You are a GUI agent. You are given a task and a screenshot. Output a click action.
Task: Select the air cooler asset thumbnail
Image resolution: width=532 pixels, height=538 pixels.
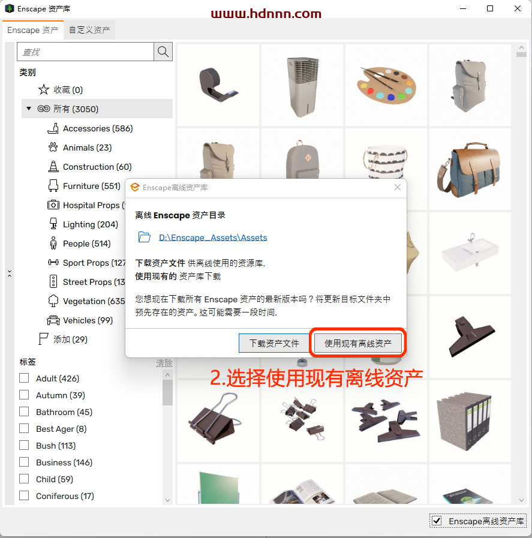pyautogui.click(x=302, y=85)
